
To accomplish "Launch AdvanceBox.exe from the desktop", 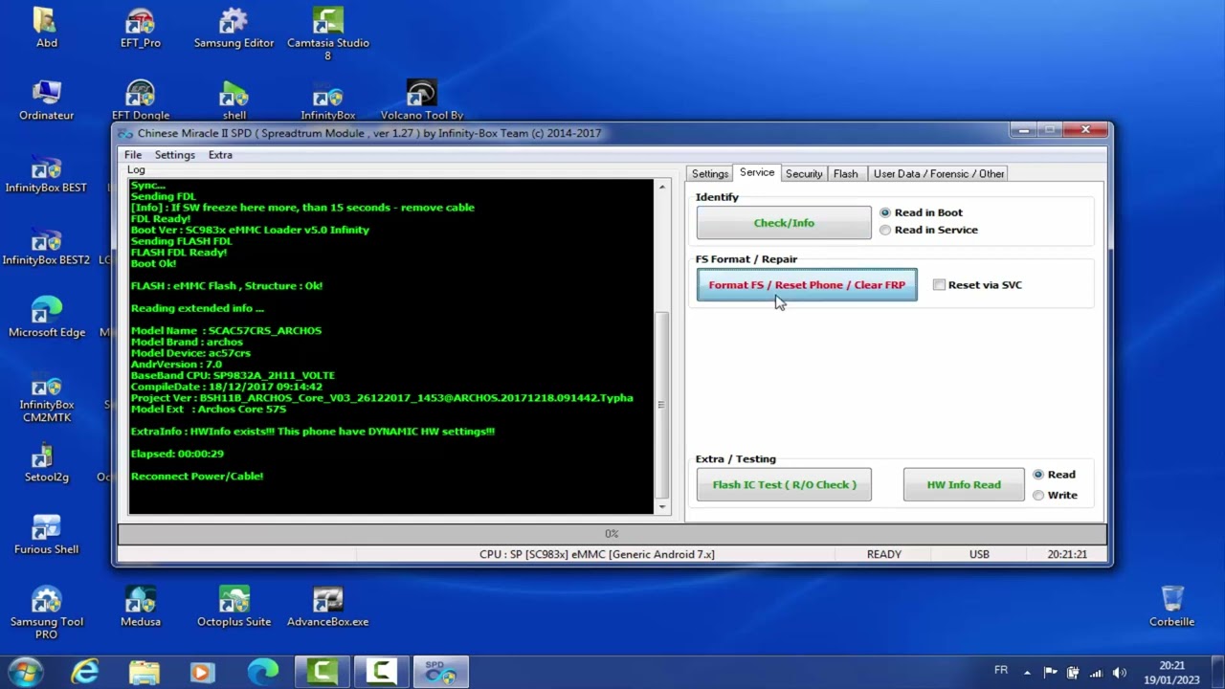I will 328,607.
